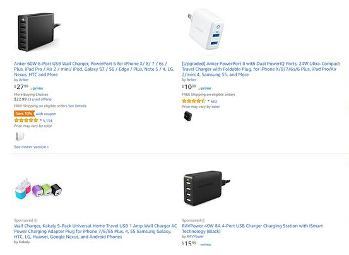
Task: Click the See newer version link
Action: (31, 147)
